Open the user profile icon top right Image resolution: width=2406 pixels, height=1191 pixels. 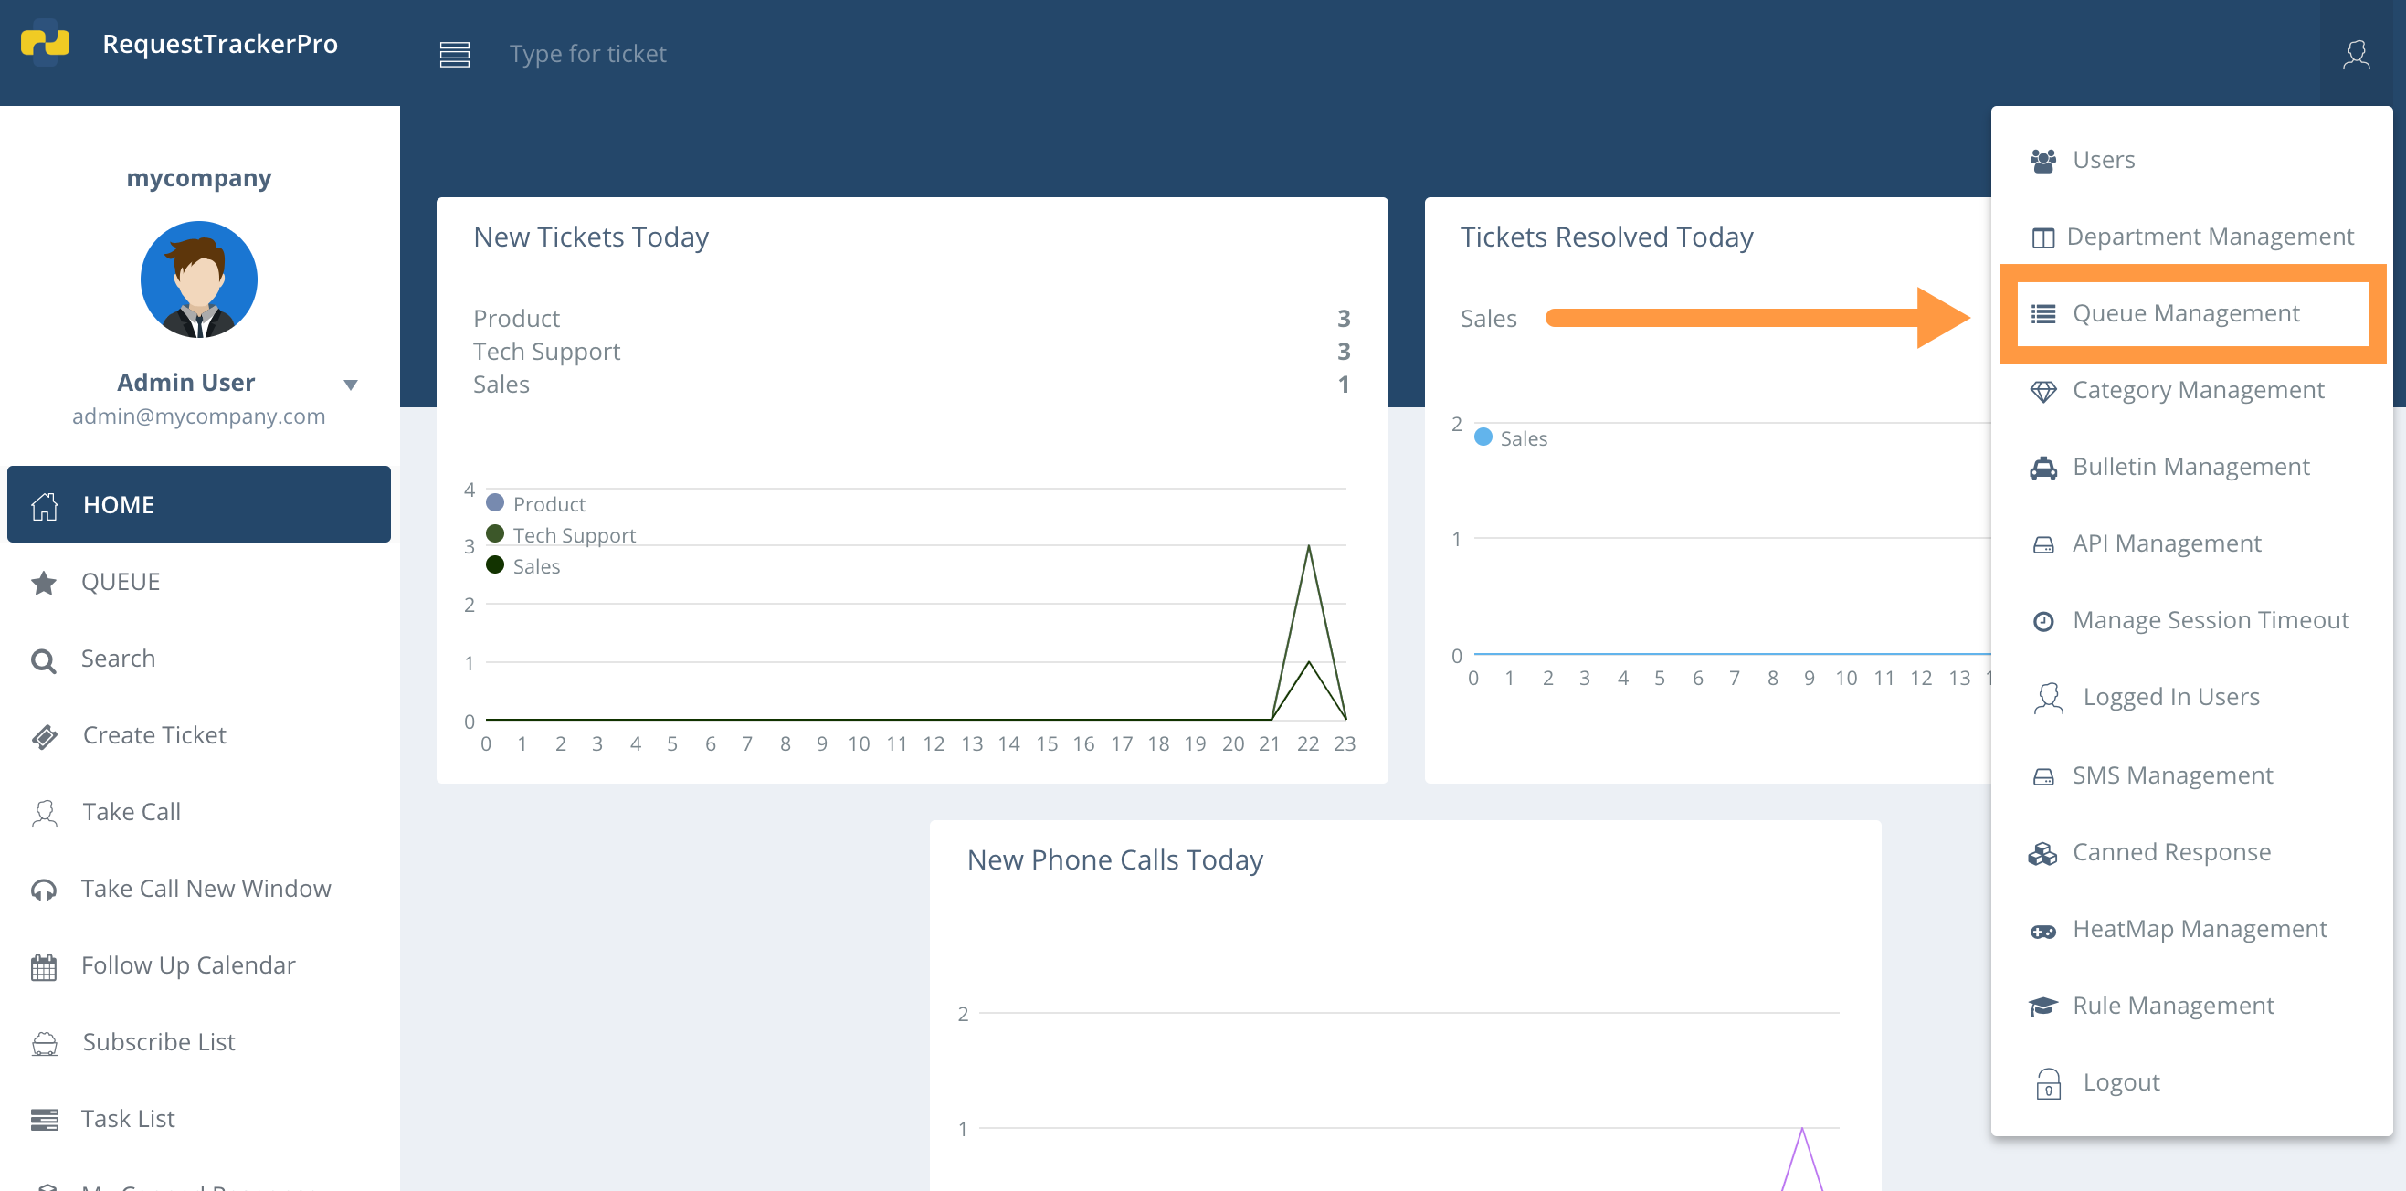tap(2358, 56)
